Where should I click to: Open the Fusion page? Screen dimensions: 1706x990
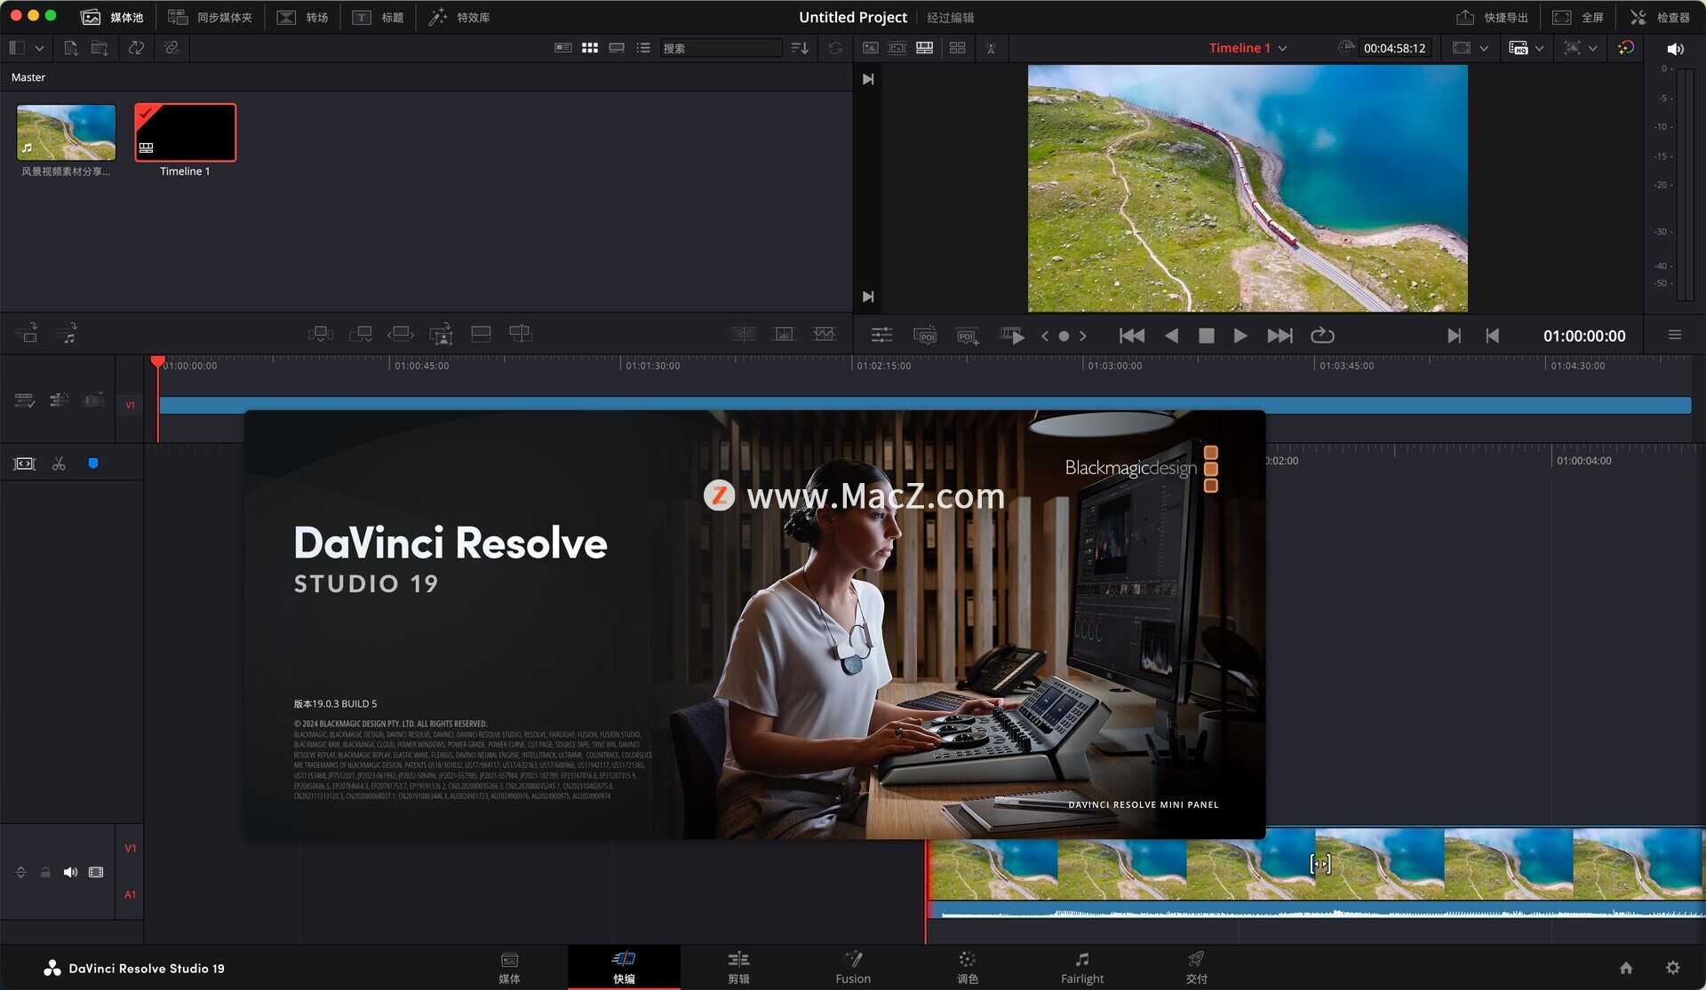click(x=852, y=967)
